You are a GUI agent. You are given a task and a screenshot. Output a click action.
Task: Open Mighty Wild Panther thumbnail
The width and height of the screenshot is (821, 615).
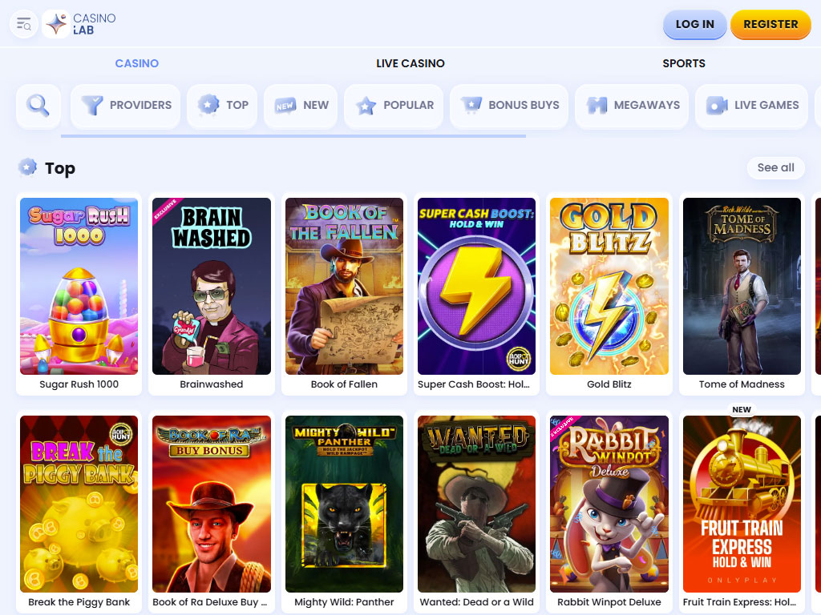(x=344, y=504)
